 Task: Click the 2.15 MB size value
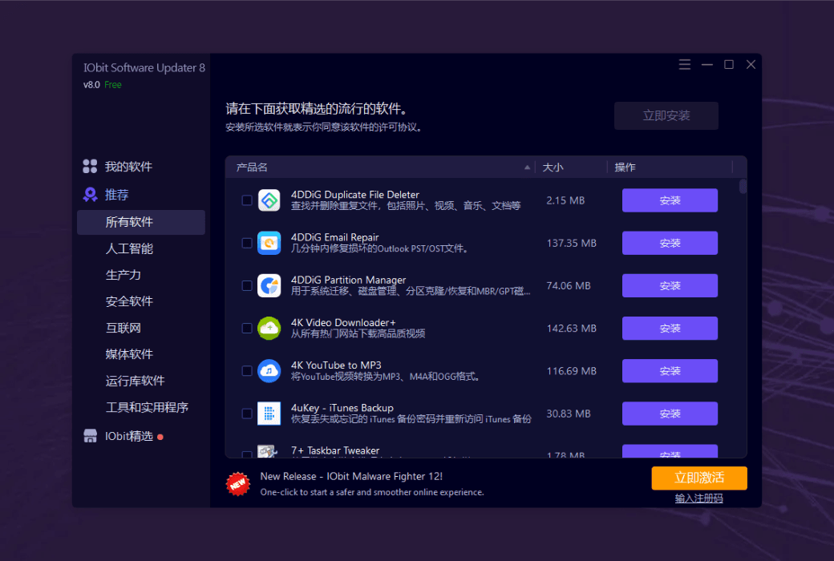coord(565,200)
